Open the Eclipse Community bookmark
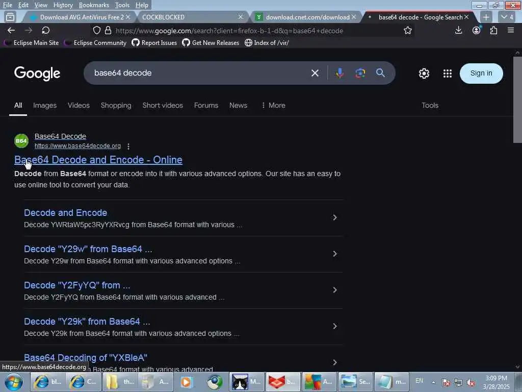Viewport: 522px width, 392px height. point(95,43)
